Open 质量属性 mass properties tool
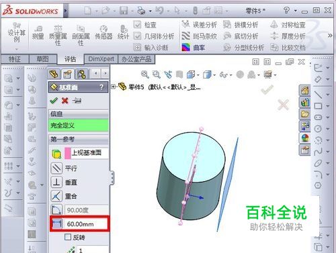This screenshot has width=336, height=253. [x=58, y=35]
